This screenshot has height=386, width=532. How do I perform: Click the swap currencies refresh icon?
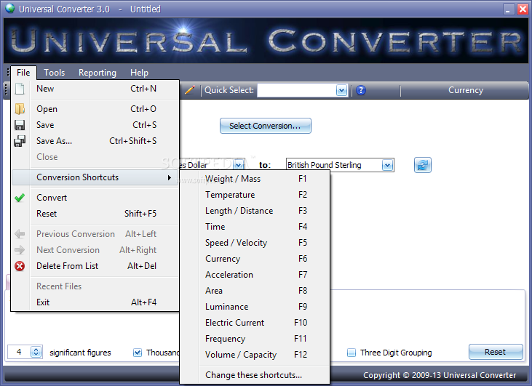tap(422, 165)
